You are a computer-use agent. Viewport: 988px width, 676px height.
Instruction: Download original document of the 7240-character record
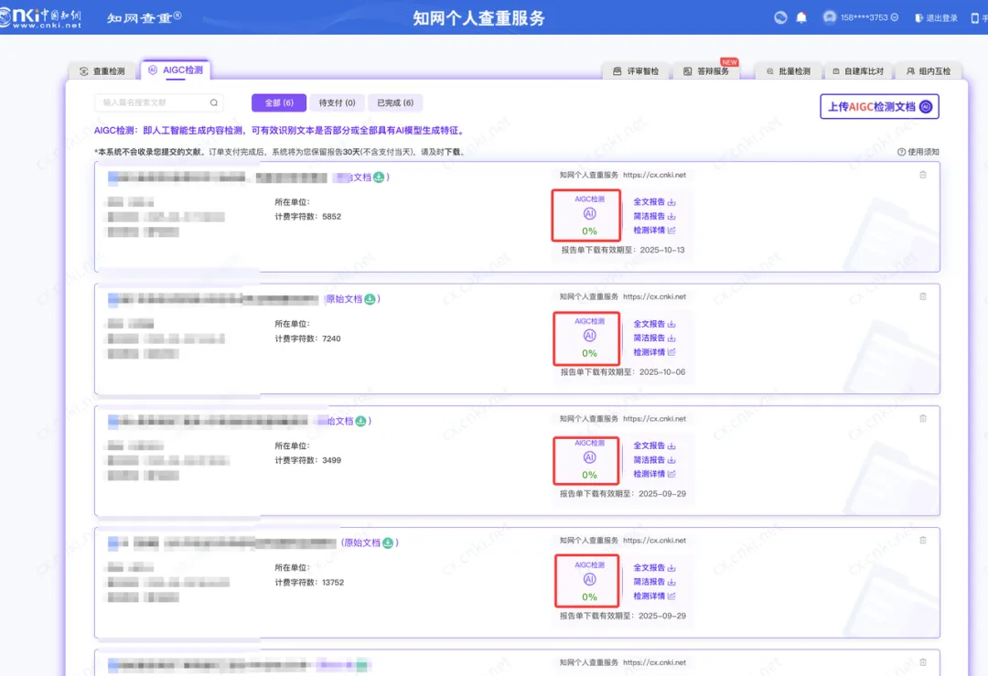370,298
